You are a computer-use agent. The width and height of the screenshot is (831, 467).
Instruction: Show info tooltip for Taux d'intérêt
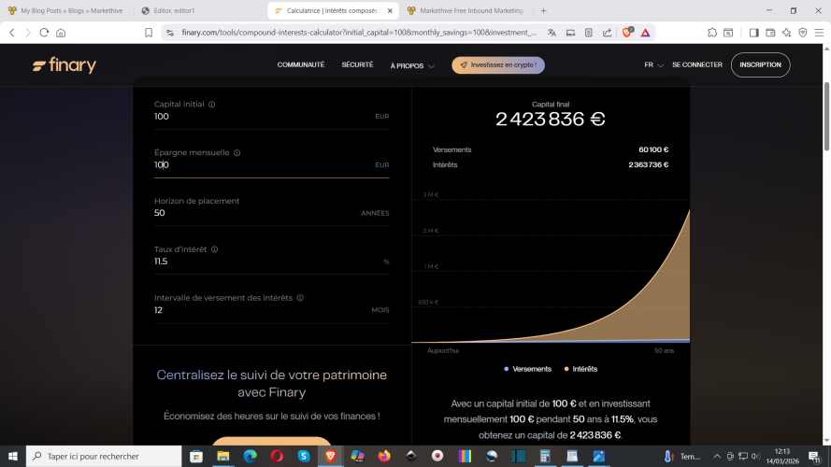(x=214, y=249)
